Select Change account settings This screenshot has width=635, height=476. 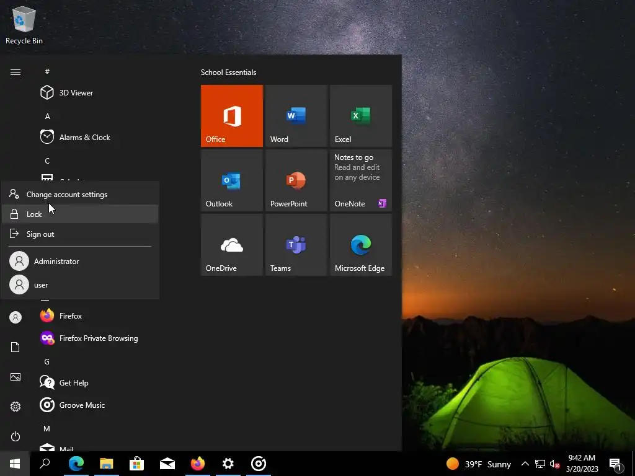click(80, 194)
